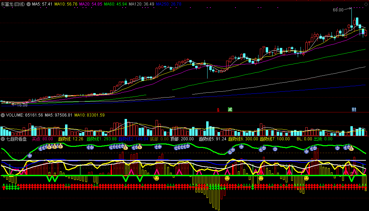Click the 趋势线6: 300.00 value
The image size is (369, 211).
[243, 139]
